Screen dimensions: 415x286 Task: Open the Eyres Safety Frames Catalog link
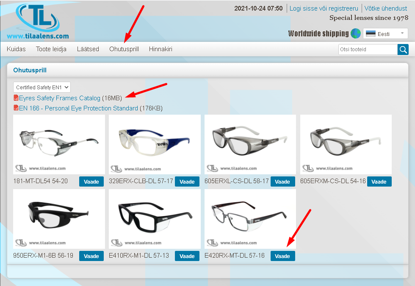pyautogui.click(x=60, y=98)
